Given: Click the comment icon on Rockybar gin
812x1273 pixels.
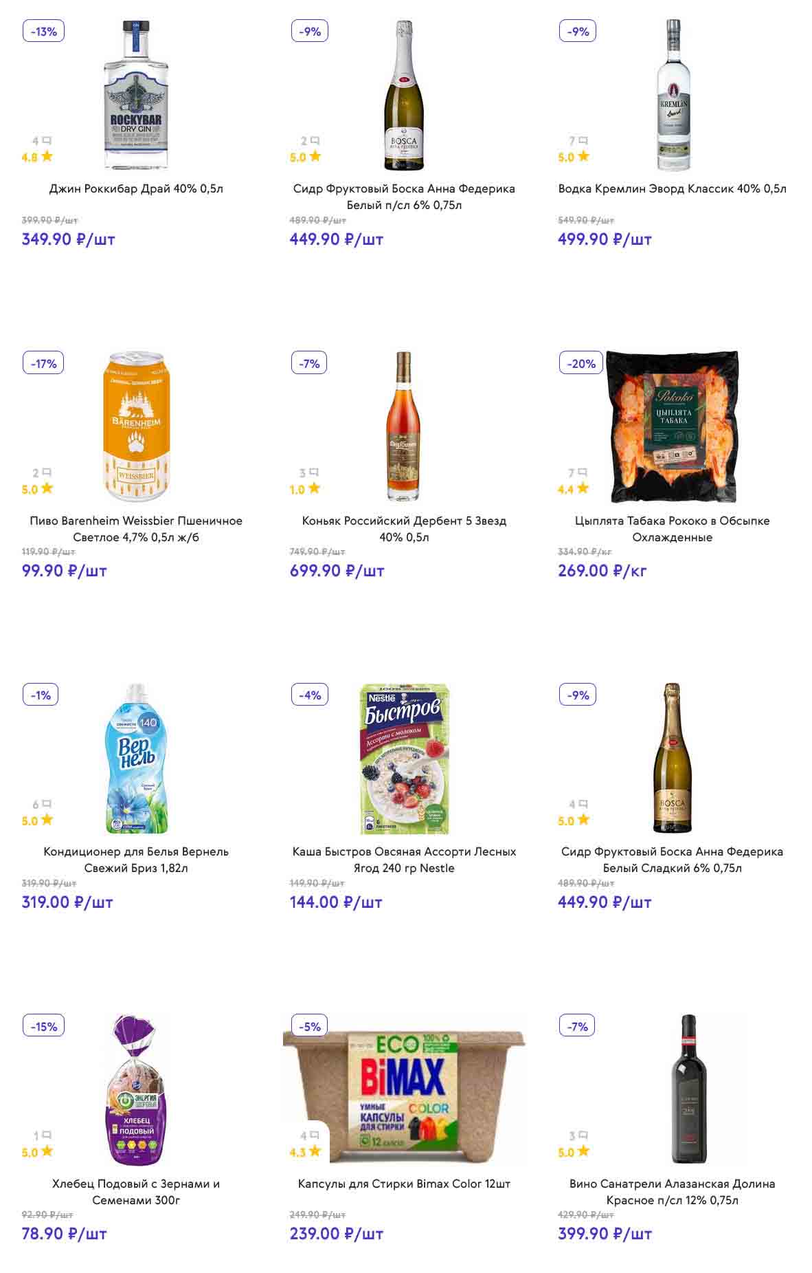Looking at the screenshot, I should coord(47,140).
